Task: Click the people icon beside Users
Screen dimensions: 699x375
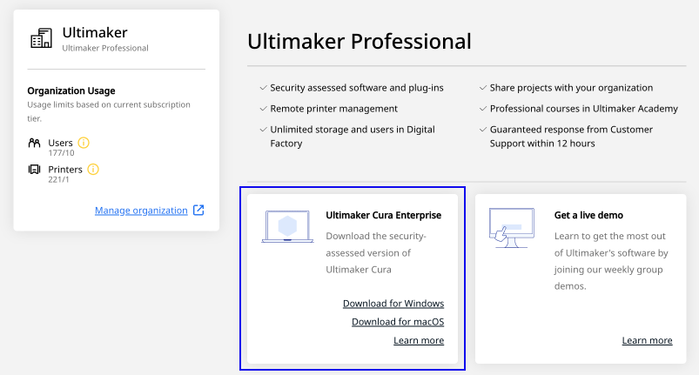Action: pyautogui.click(x=35, y=143)
